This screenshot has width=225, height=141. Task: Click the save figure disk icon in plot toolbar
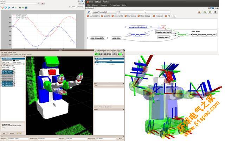point(26,7)
